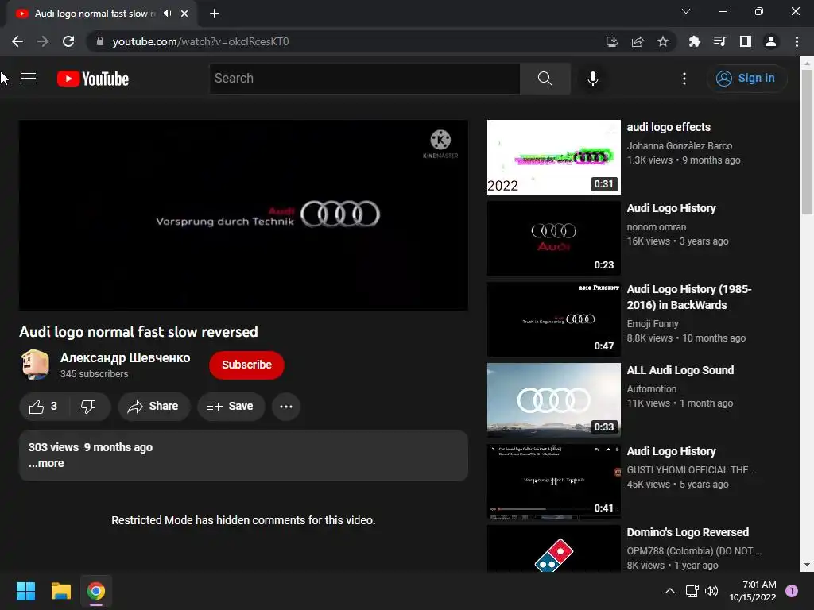The image size is (814, 610).
Task: Close the Audi logo tab
Action: point(184,14)
